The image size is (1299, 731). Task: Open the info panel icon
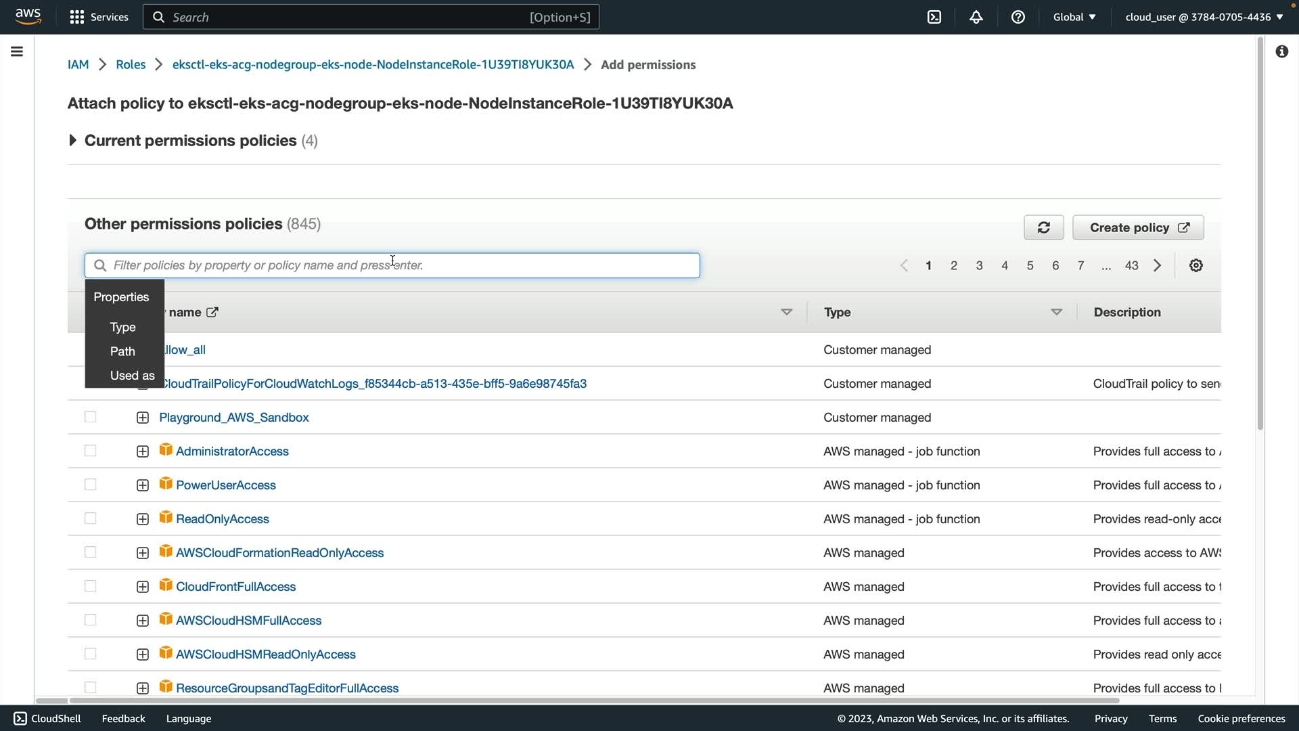click(x=1281, y=51)
